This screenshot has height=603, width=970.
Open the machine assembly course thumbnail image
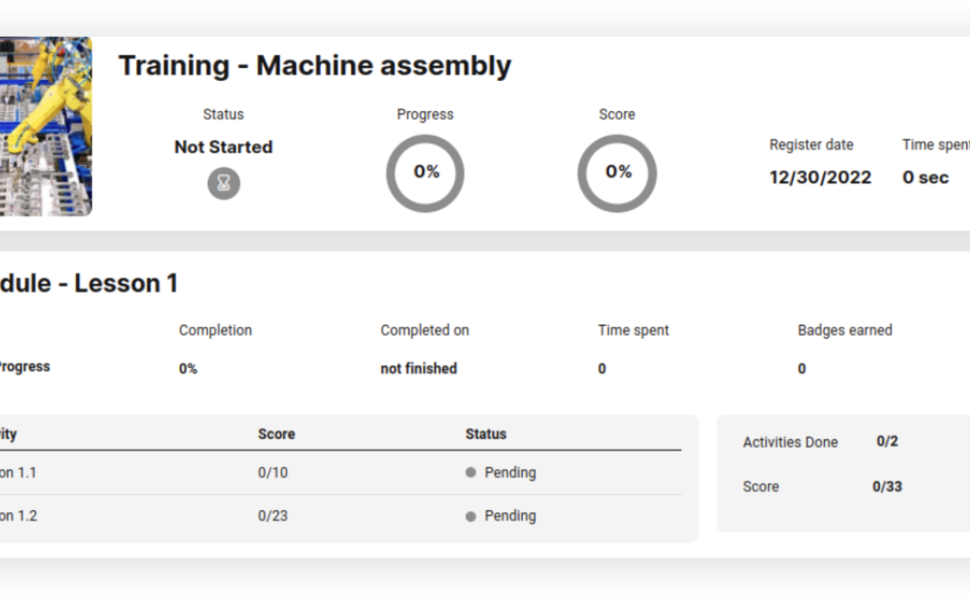(x=45, y=126)
